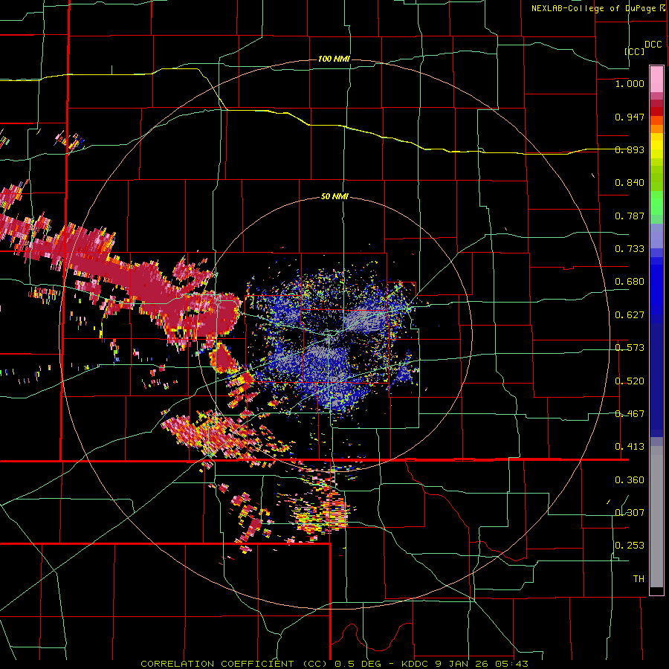Image resolution: width=669 pixels, height=669 pixels.
Task: Click the [CC] product label above colorbar
Action: coord(635,51)
